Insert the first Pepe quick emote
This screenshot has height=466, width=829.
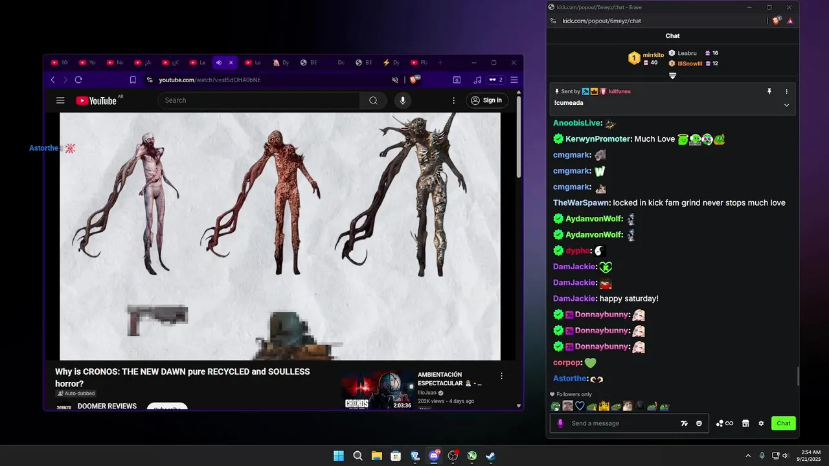click(x=556, y=406)
